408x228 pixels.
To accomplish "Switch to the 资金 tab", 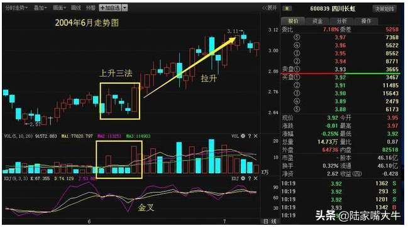I will click(317, 21).
